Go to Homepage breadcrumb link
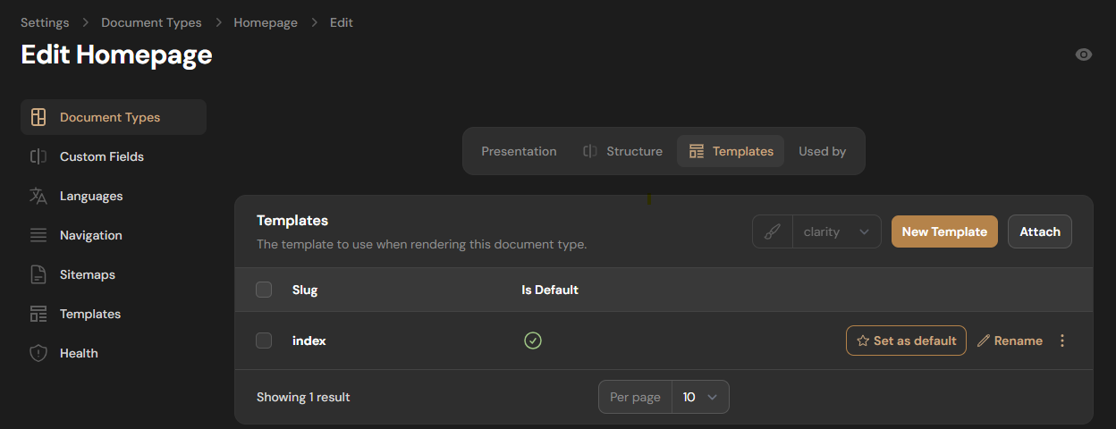1116x429 pixels. (266, 22)
